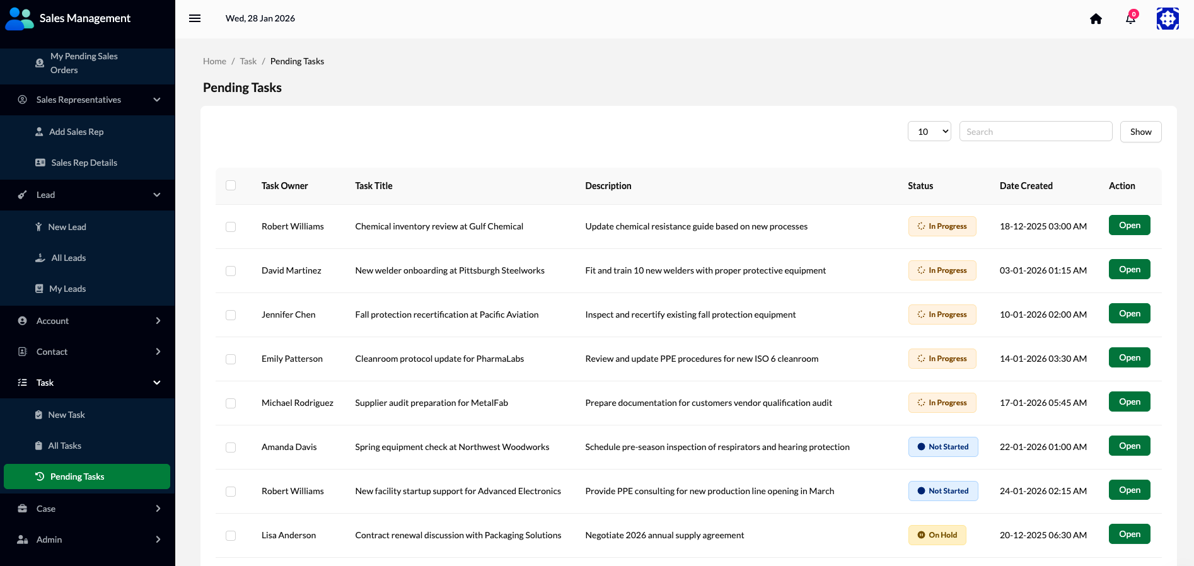This screenshot has height=566, width=1194.
Task: Tick the checkbox for Jennifer Chen's task
Action: pyautogui.click(x=231, y=315)
